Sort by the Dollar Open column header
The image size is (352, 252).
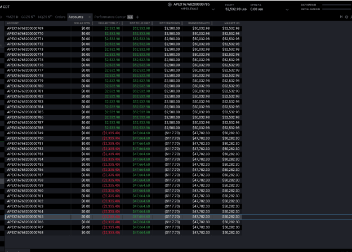[82, 23]
